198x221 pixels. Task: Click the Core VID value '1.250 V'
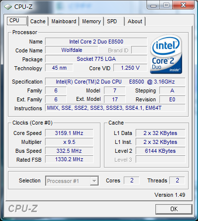click(x=130, y=68)
